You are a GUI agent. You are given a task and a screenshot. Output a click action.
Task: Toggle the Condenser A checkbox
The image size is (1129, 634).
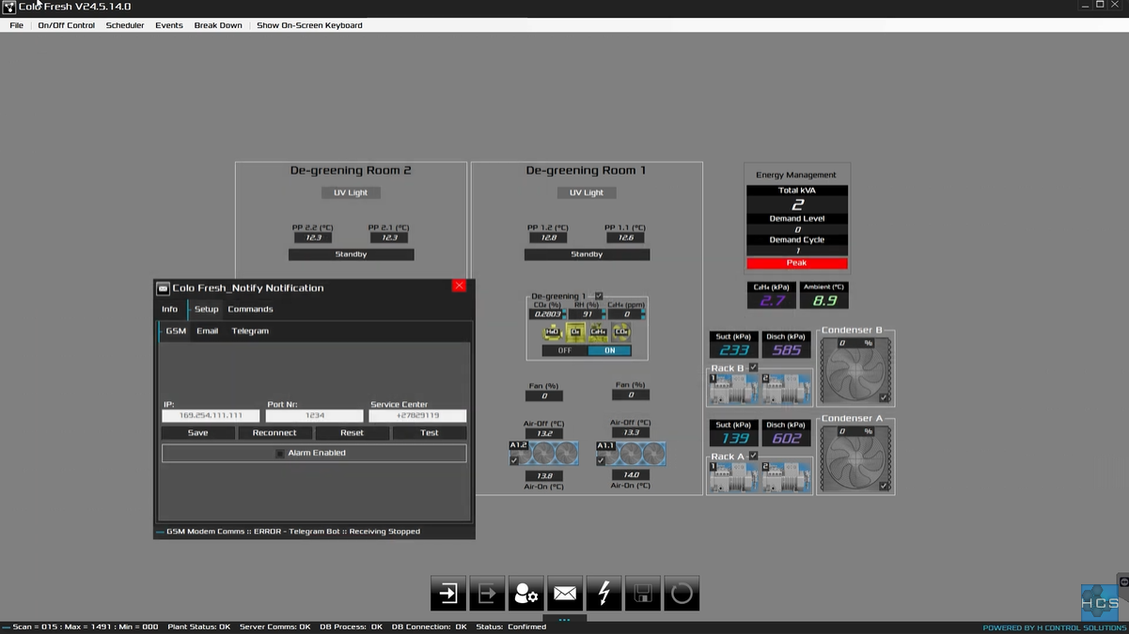pyautogui.click(x=883, y=487)
